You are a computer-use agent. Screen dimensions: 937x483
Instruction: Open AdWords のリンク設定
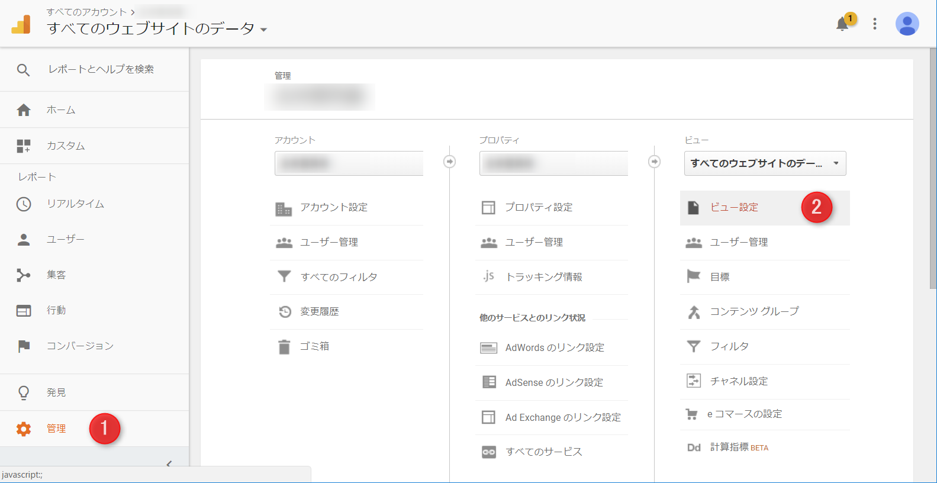[x=554, y=347]
